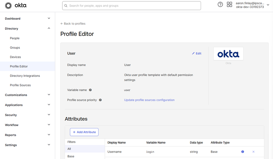Click info icon beside Profile source priority
Screen dimensions: 273x159
click(x=100, y=100)
